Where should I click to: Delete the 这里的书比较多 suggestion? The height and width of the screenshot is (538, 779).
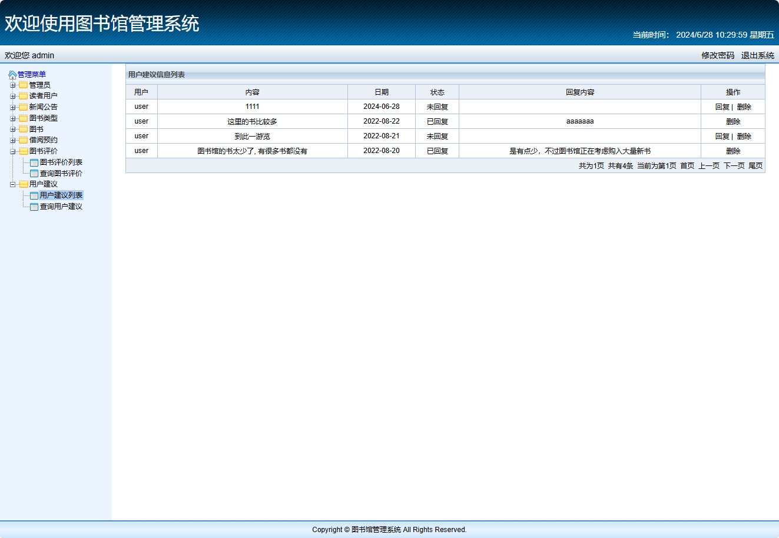[733, 122]
